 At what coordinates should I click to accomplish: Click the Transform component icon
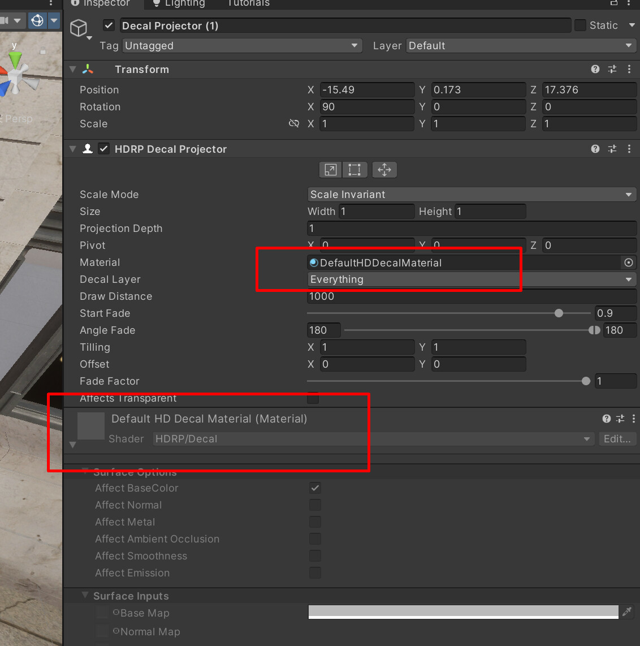click(88, 69)
